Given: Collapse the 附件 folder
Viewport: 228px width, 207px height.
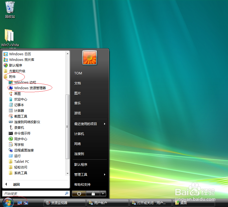Looking at the screenshot, I should pyautogui.click(x=10, y=77).
